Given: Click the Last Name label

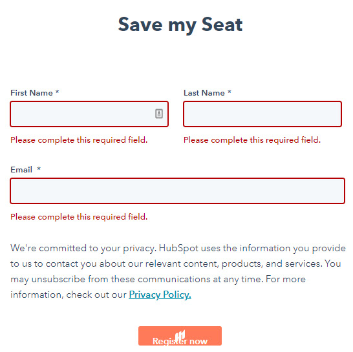Looking at the screenshot, I should tap(204, 93).
